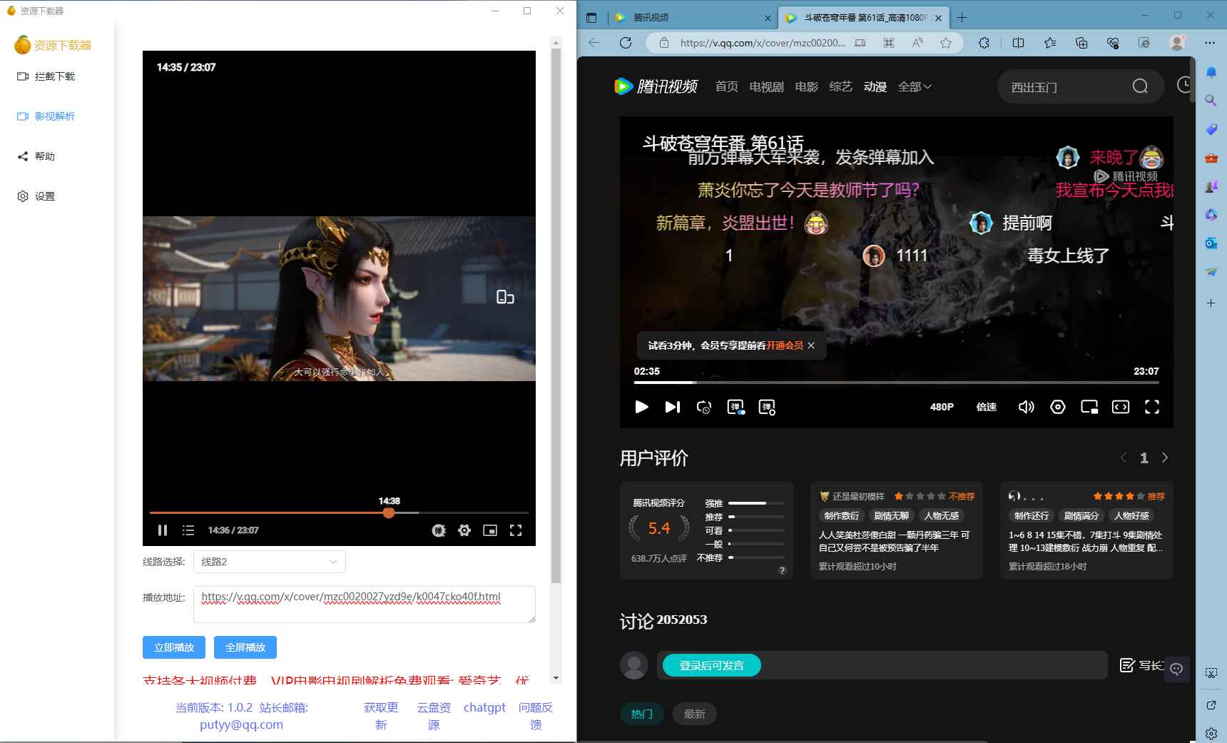This screenshot has width=1227, height=743.
Task: Select the 动漫 navigation menu item
Action: coord(875,86)
